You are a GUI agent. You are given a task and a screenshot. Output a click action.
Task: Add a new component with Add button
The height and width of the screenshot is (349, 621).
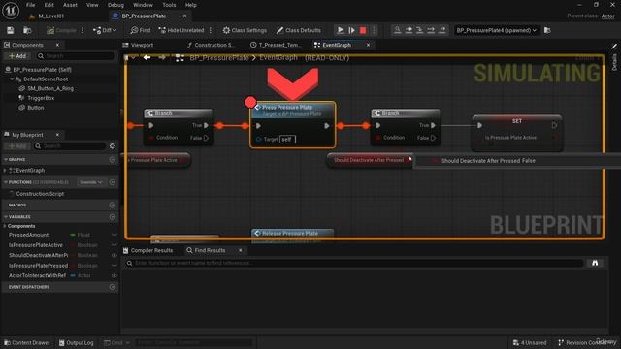pyautogui.click(x=17, y=56)
